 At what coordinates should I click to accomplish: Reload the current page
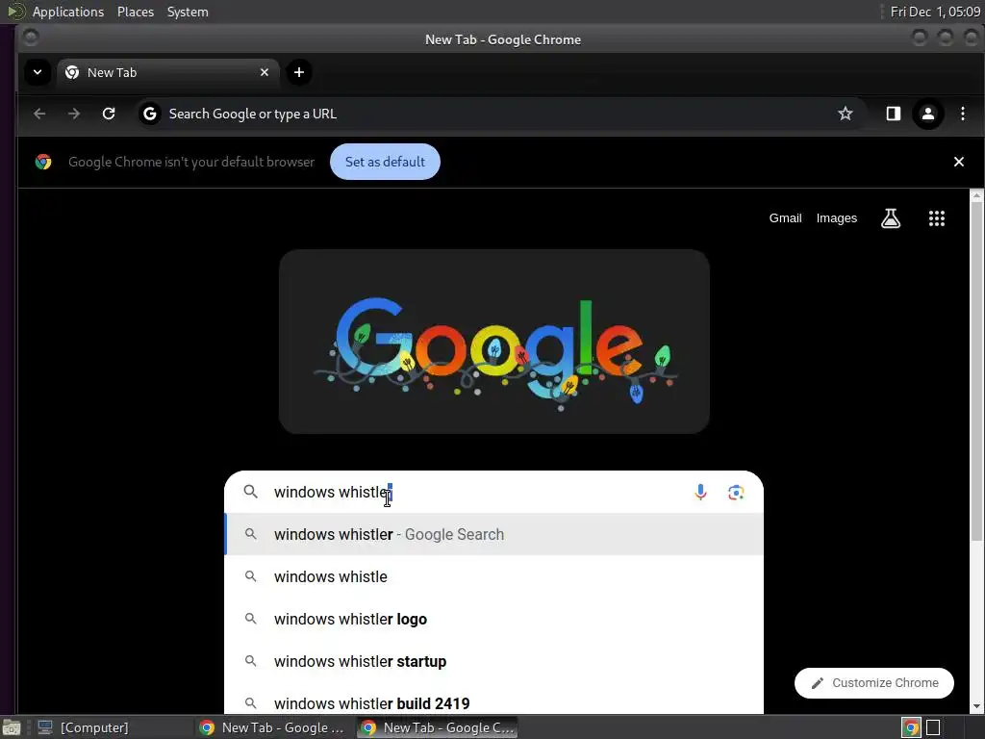click(x=109, y=114)
